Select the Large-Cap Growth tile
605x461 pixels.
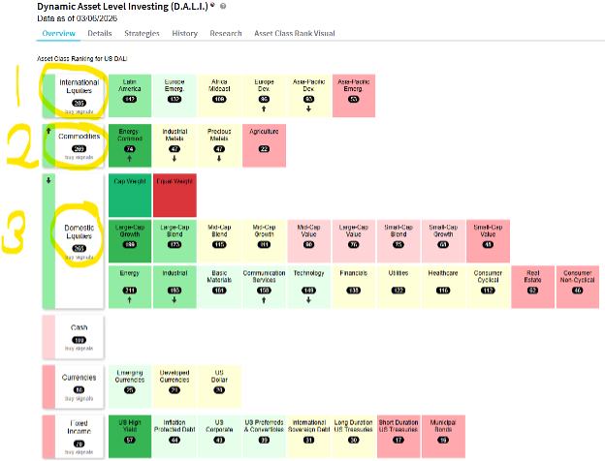130,237
